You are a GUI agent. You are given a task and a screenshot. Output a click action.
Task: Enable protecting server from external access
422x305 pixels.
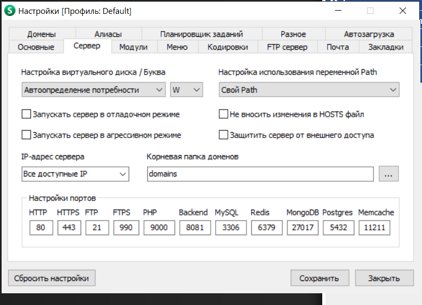pyautogui.click(x=224, y=135)
